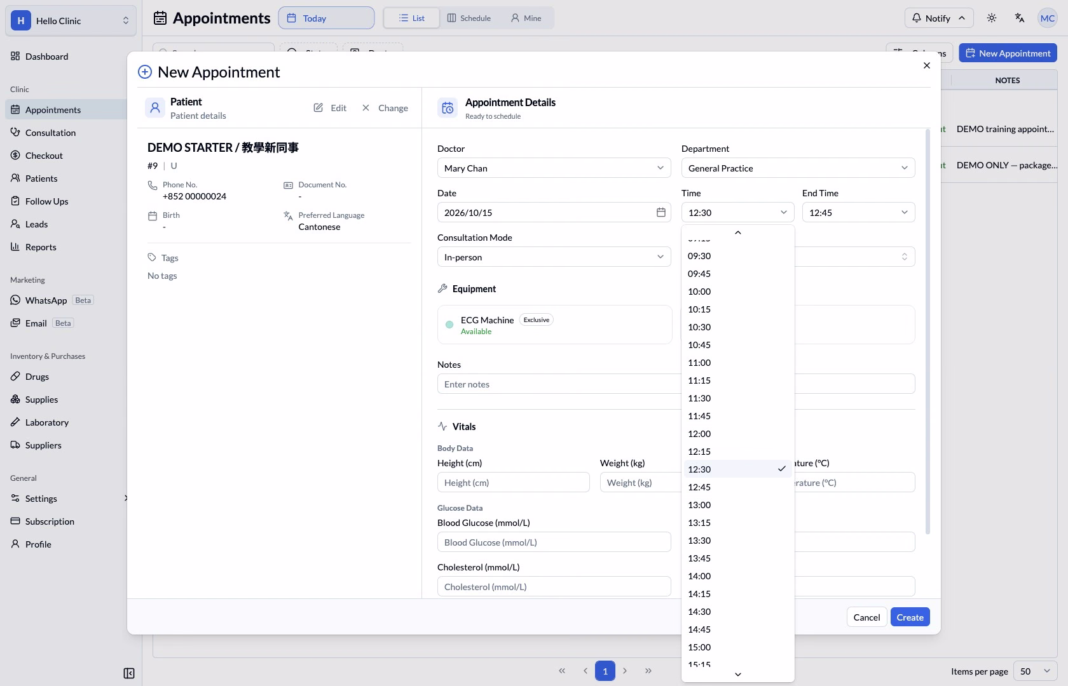Click the calendar icon in Date field
The height and width of the screenshot is (686, 1068).
(x=661, y=212)
